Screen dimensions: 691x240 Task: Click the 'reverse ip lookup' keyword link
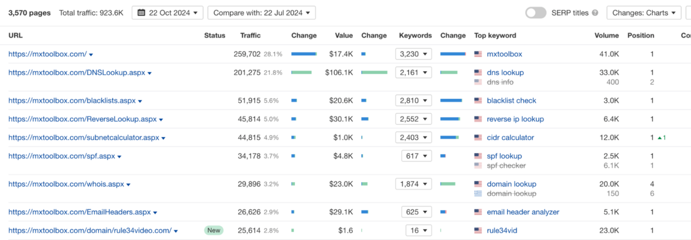tap(515, 119)
